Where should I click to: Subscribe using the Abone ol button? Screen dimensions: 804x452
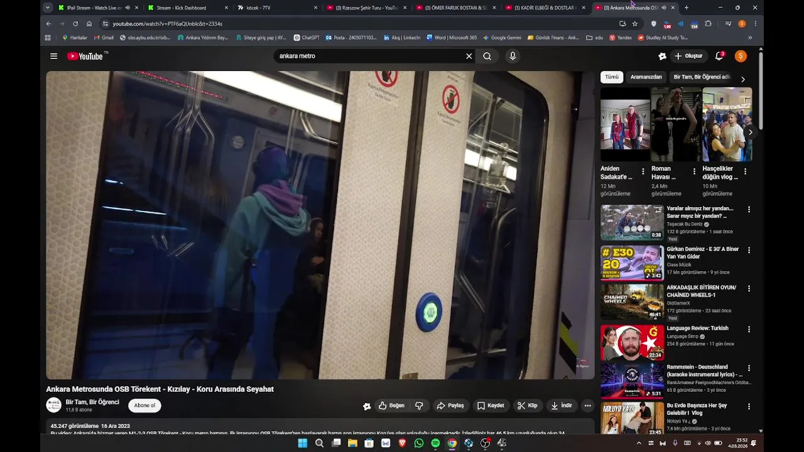click(144, 406)
